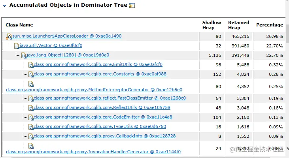Open InvocationHandlerGenerator @ 0xae1144f0 link
The height and width of the screenshot is (158, 289).
[x=93, y=152]
